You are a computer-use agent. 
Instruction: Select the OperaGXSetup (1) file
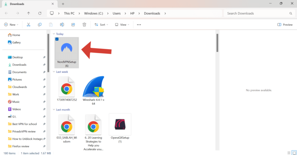tap(120, 128)
